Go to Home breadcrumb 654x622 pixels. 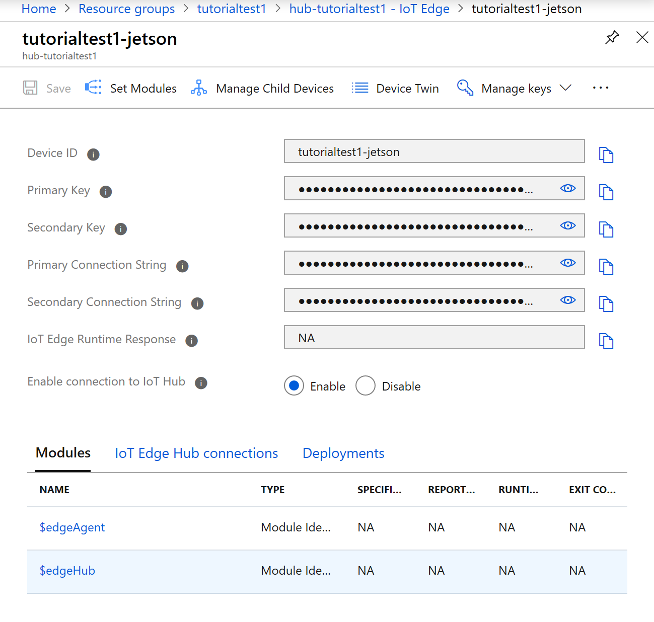(x=39, y=9)
